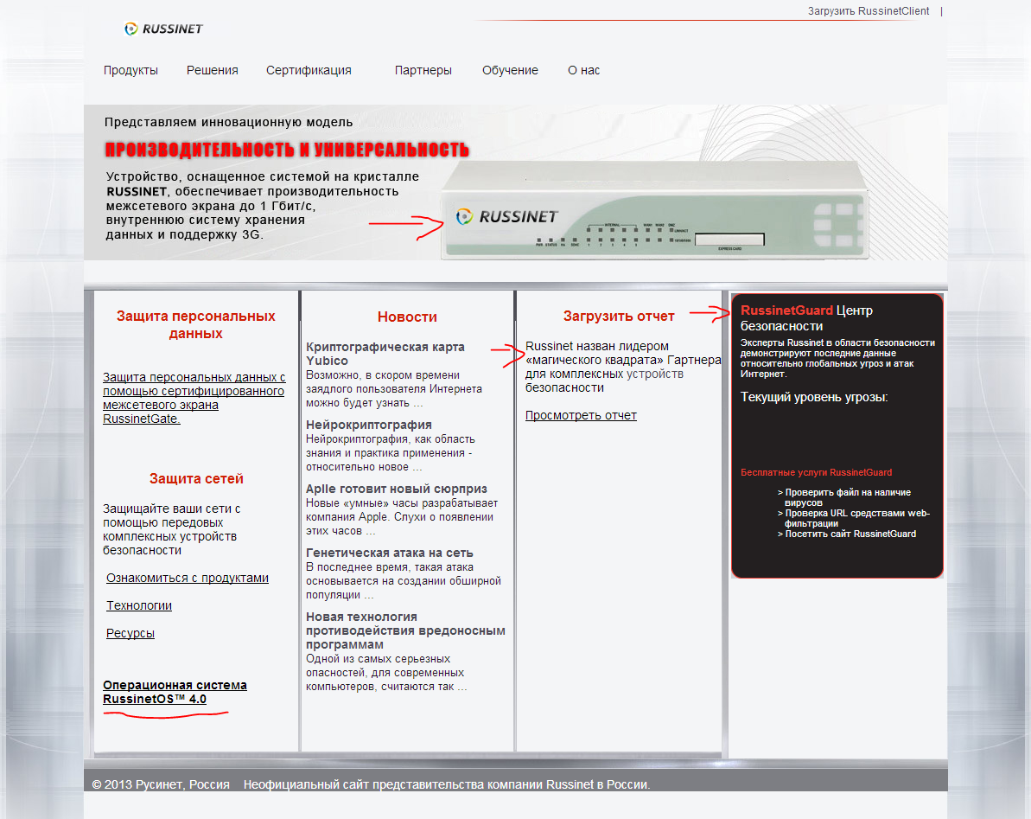Open the Генетическая атака на сеть article
The width and height of the screenshot is (1031, 819).
click(x=389, y=553)
